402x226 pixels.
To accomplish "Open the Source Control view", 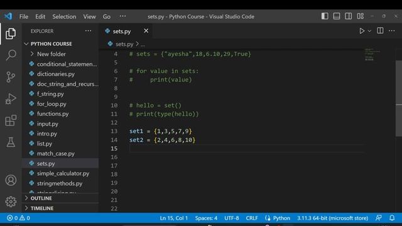I will [11, 77].
